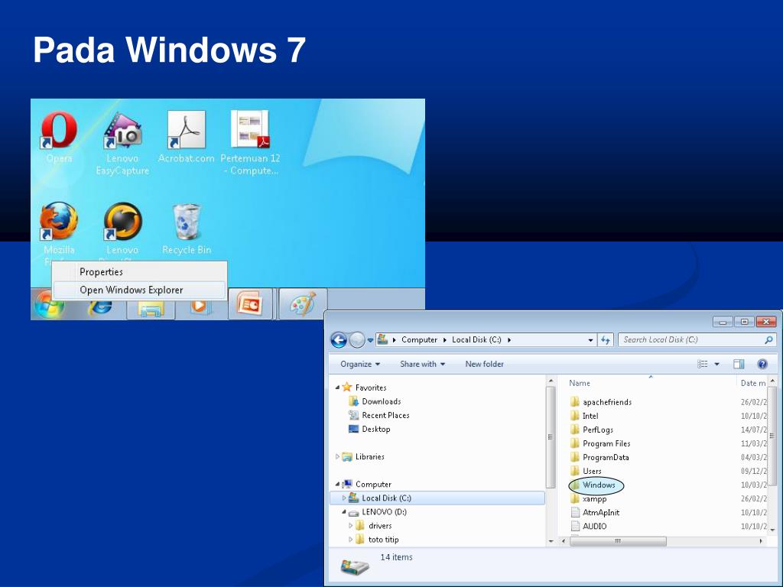Sort by the Date modified column header
The height and width of the screenshot is (587, 783).
pos(752,384)
